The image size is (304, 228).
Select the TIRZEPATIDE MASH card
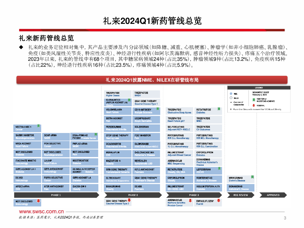click(x=146, y=94)
